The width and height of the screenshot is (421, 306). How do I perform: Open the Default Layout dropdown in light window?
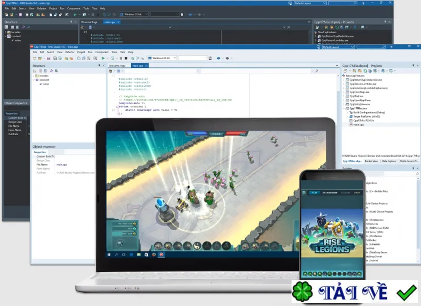pos(352,47)
